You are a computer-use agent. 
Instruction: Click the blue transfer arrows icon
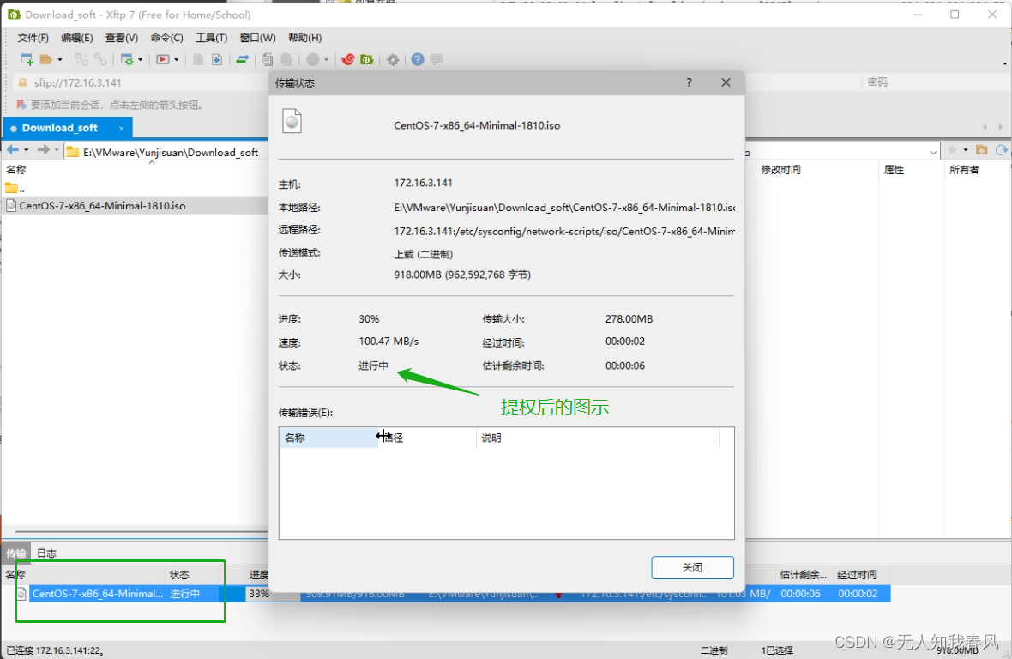click(244, 59)
